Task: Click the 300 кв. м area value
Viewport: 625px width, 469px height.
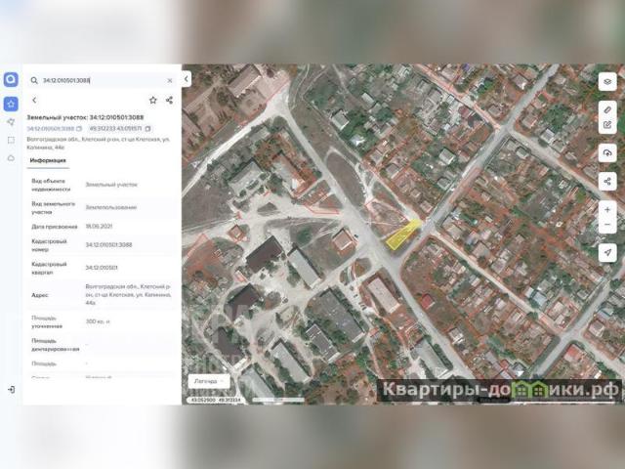Action: 98,321
